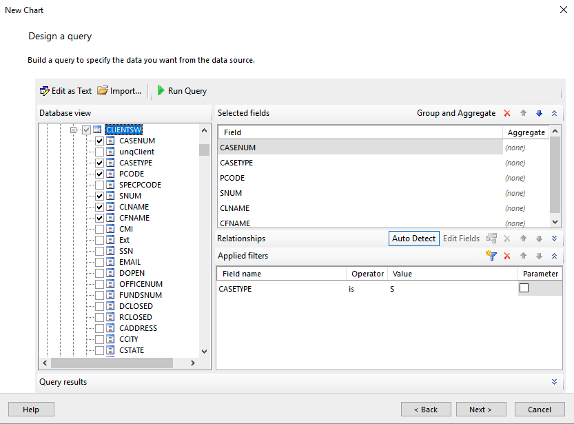Click the CLIENTSW table icon in tree

pos(98,130)
